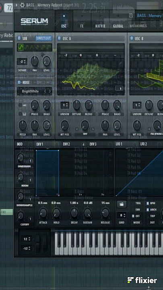Viewport: 163px width, 290px height.
Task: Go to next noise sample from BrightWhite
Action: [x=50, y=91]
